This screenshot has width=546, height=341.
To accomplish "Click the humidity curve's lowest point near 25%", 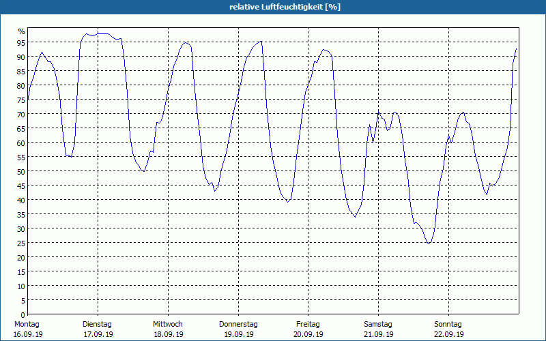I will pos(429,243).
